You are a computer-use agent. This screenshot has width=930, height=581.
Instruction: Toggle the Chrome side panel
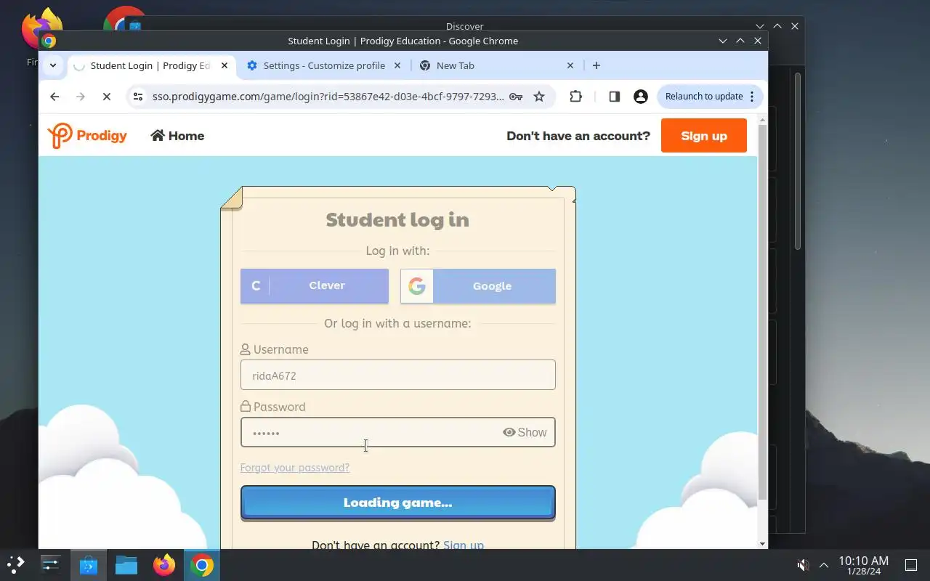click(614, 97)
